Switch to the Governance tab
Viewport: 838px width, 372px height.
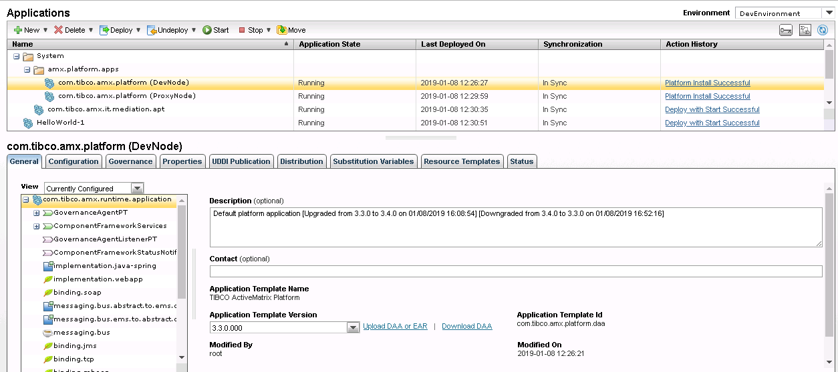[130, 161]
